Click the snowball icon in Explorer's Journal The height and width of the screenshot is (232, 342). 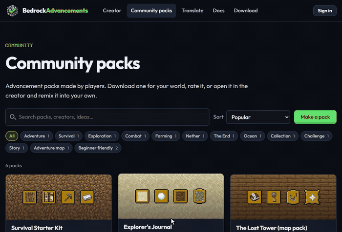tap(161, 196)
